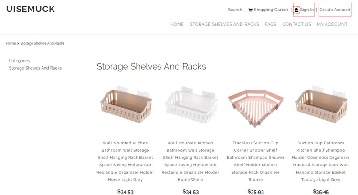Select CONTACT US menu item
This screenshot has width=358, height=195.
tap(296, 24)
